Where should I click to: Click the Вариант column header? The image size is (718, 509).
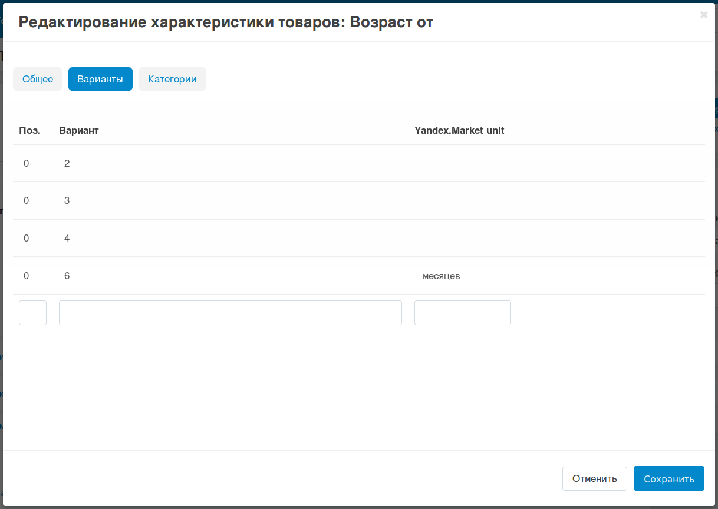click(x=79, y=130)
